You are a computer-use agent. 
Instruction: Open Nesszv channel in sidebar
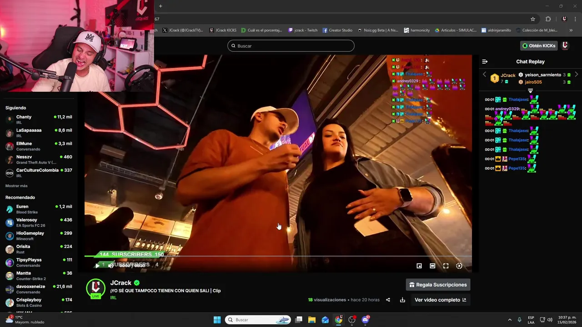click(x=39, y=159)
